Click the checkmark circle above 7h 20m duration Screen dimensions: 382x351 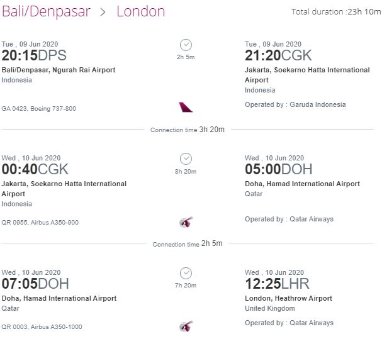pyautogui.click(x=186, y=273)
